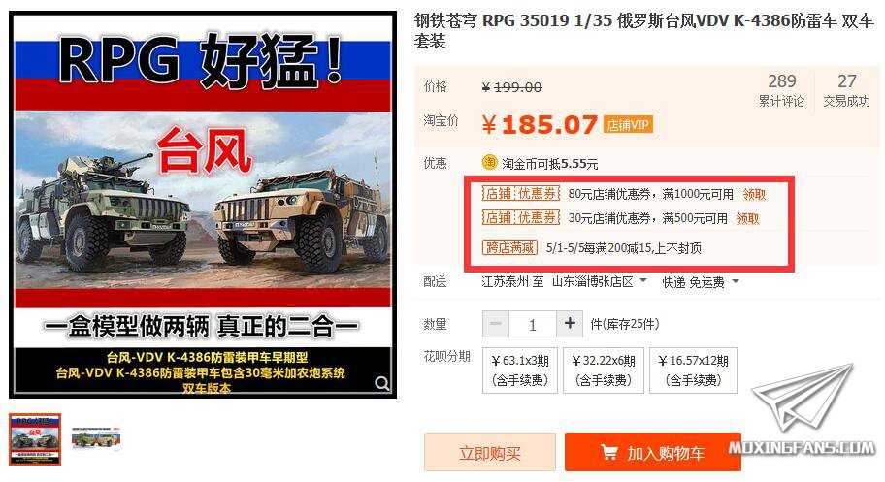The height and width of the screenshot is (482, 885).
Task: View the 27 交易成功 transactions tab
Action: tap(846, 90)
